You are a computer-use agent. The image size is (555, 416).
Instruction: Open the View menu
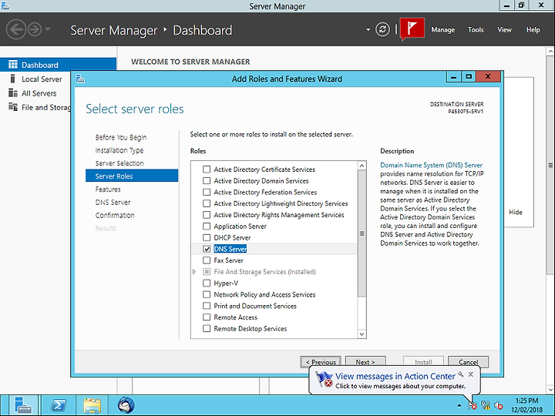pos(504,30)
